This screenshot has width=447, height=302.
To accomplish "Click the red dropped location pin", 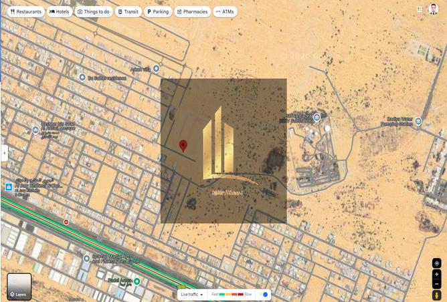I will pyautogui.click(x=183, y=146).
